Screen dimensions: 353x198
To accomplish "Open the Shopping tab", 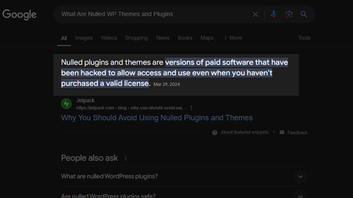I will 136,38.
